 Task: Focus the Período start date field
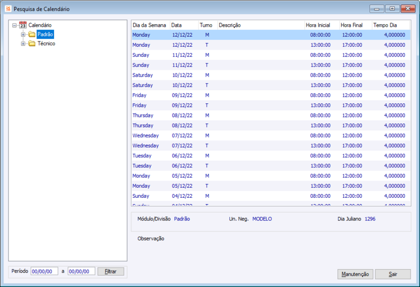click(x=44, y=271)
